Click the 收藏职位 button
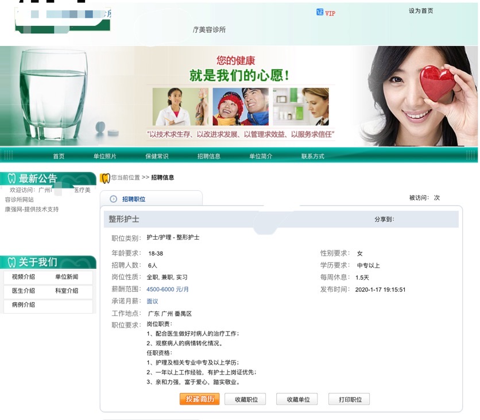Viewport: 480px width, 420px height. [245, 399]
